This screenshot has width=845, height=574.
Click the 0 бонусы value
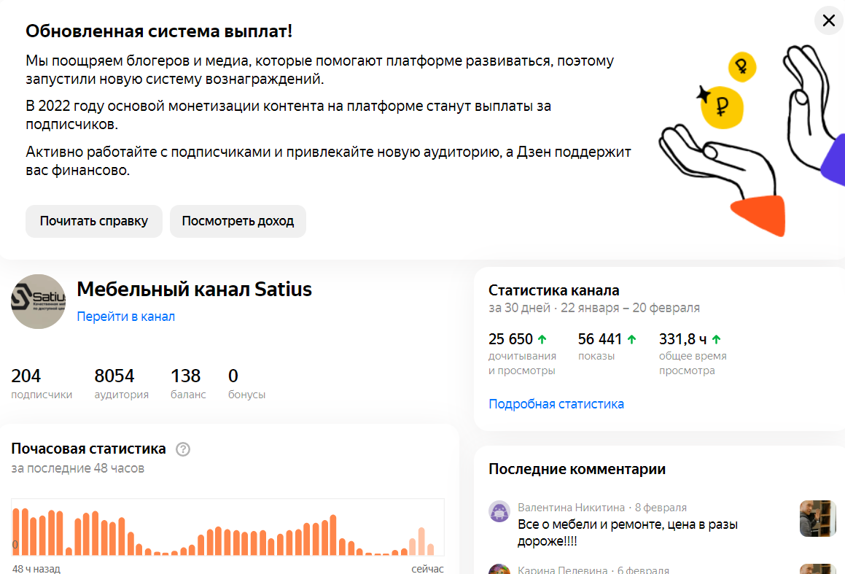[246, 383]
